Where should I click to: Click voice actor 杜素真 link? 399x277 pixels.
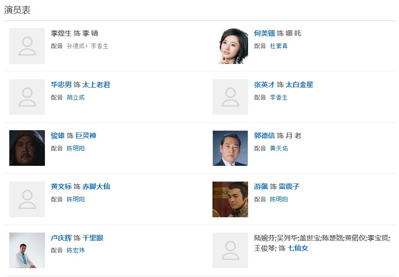[279, 46]
